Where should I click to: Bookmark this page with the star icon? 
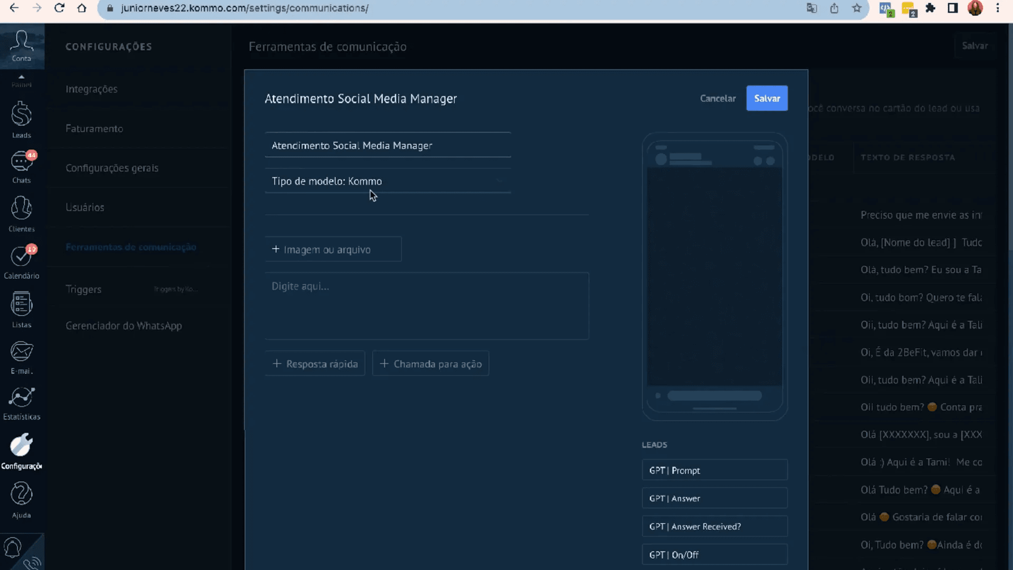(857, 8)
